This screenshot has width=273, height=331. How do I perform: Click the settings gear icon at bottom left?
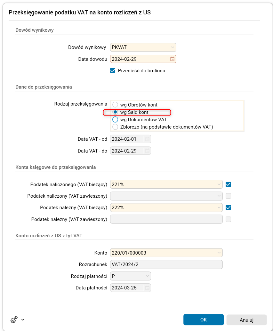(13, 319)
